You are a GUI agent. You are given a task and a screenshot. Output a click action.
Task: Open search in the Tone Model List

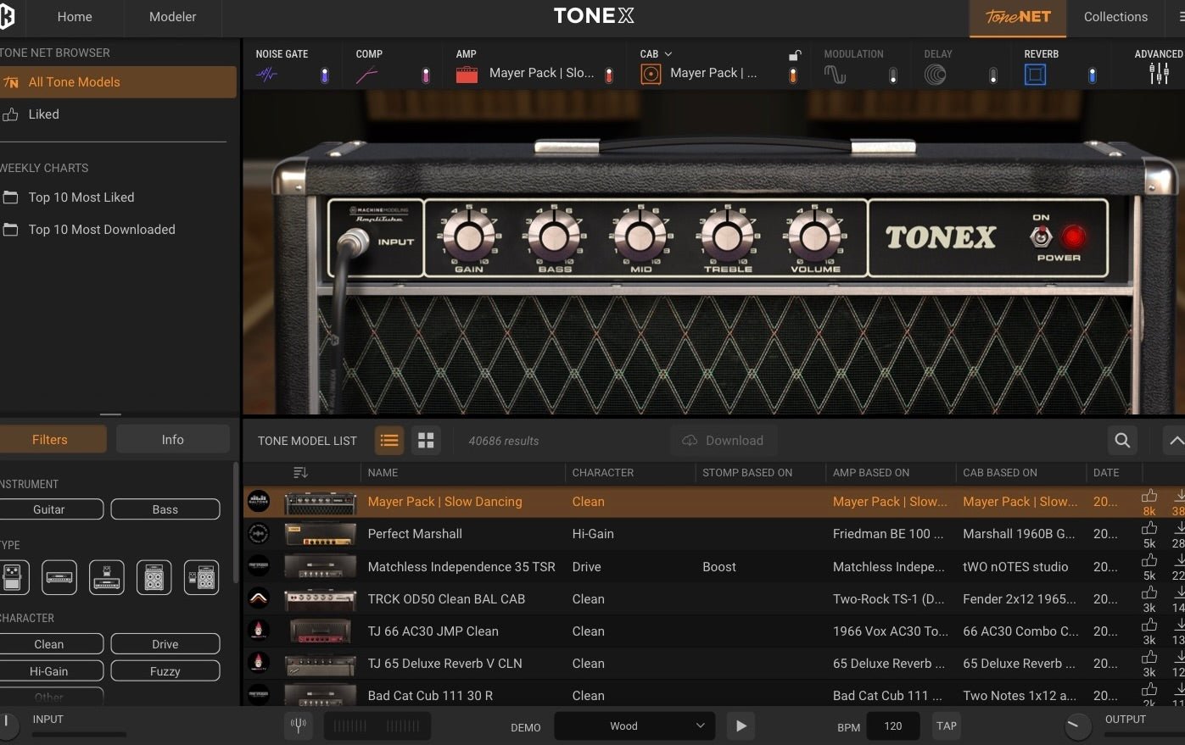tap(1121, 440)
